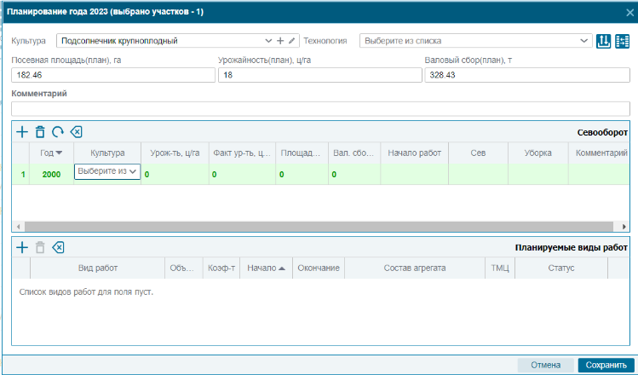The image size is (638, 375).
Task: Click the Валовый сбор field showing 328.43
Action: [527, 75]
